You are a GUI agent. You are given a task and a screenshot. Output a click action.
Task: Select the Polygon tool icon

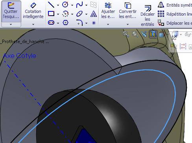[65, 23]
